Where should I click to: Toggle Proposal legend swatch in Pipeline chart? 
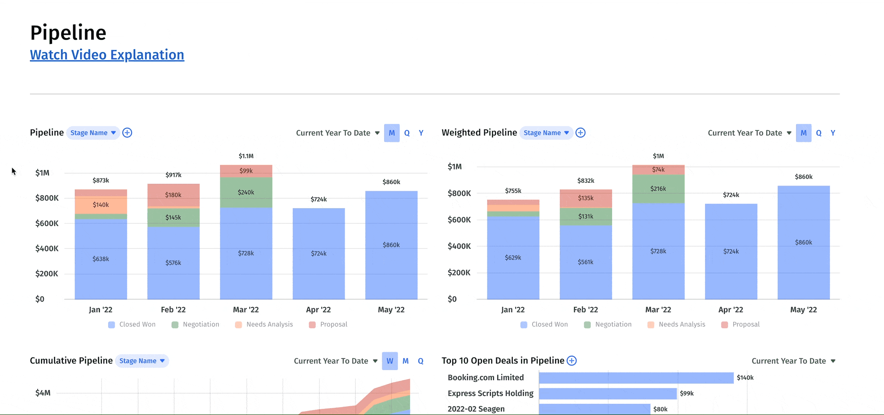click(x=312, y=325)
